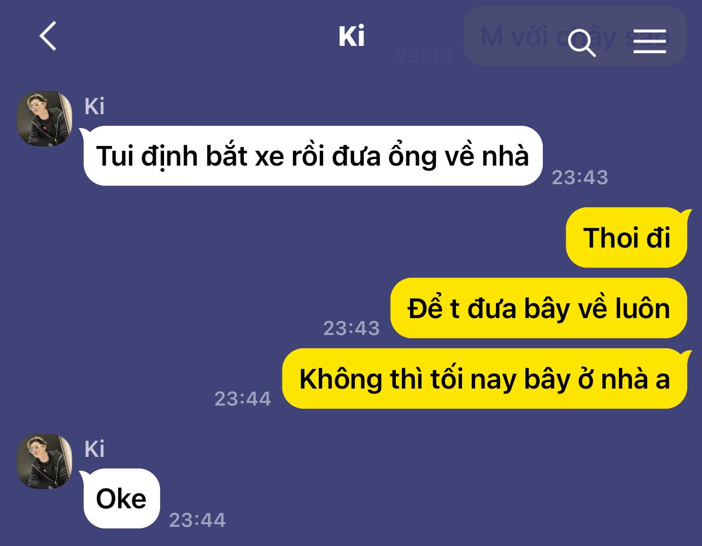Tap the chat title Ki in header
Image resolution: width=702 pixels, height=546 pixels.
(x=351, y=37)
